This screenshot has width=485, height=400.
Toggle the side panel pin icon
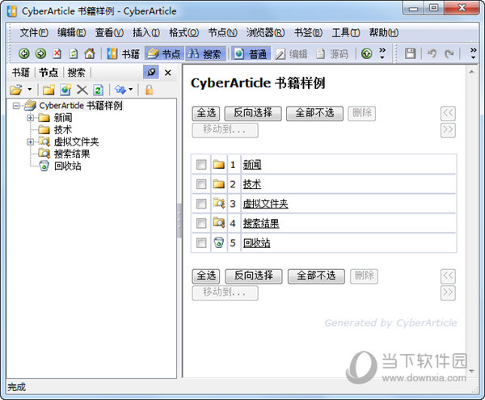click(151, 73)
